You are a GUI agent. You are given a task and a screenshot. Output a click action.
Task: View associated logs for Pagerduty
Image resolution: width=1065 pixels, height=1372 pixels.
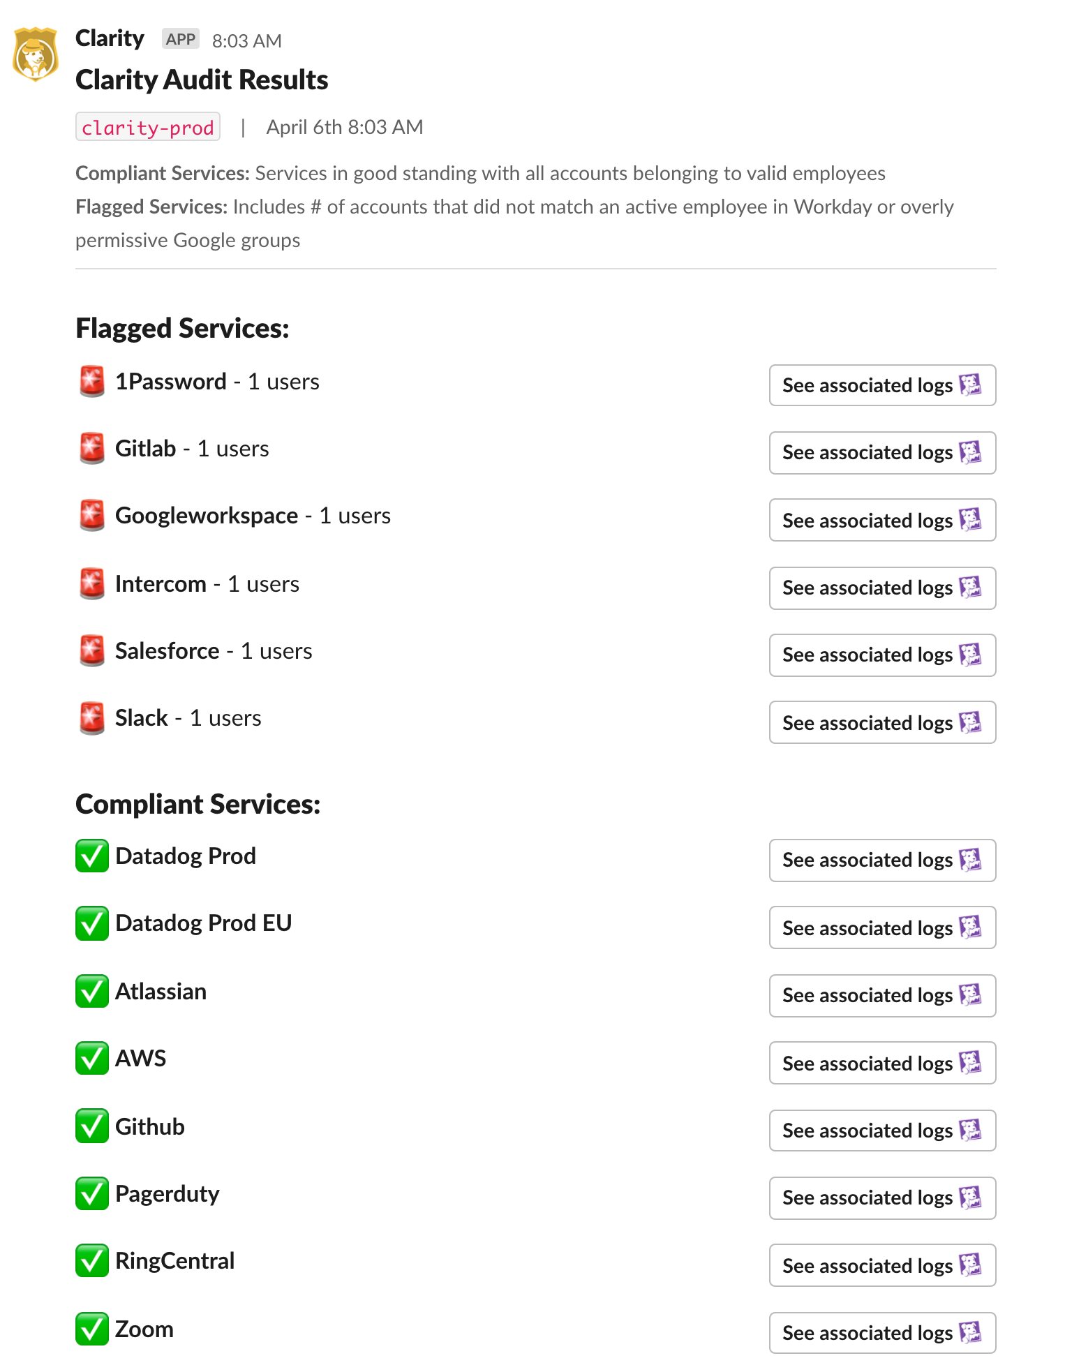881,1198
